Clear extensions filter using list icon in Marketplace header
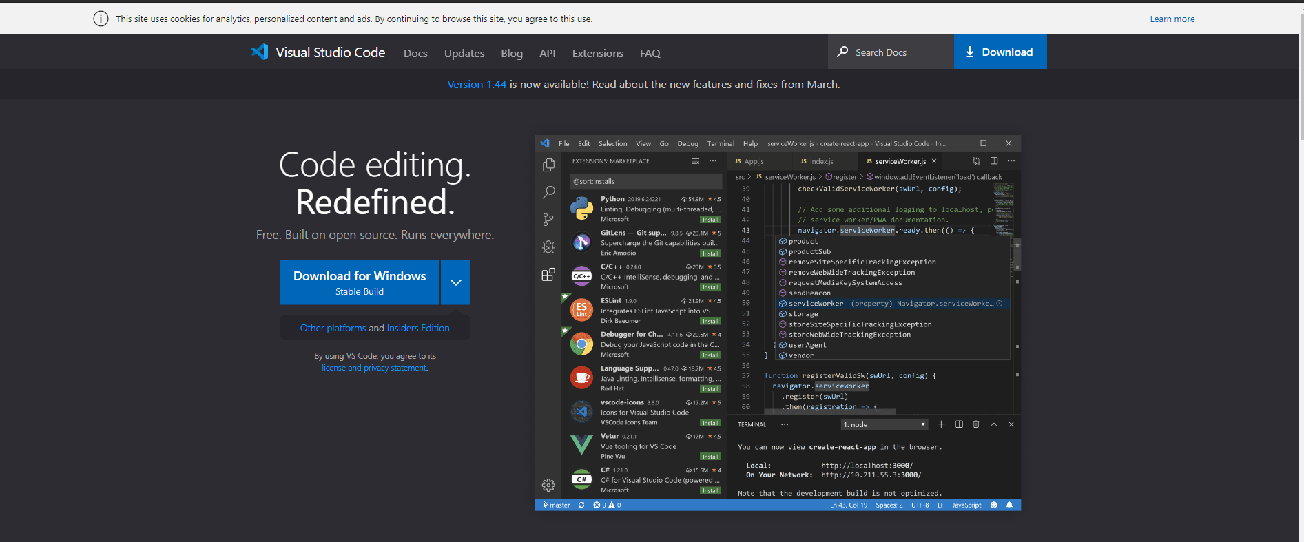Viewport: 1304px width, 542px height. [695, 161]
